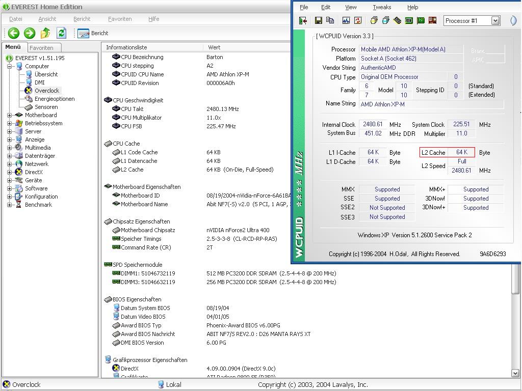The image size is (522, 391).
Task: Expand the Motherboard tree node
Action: pos(9,115)
